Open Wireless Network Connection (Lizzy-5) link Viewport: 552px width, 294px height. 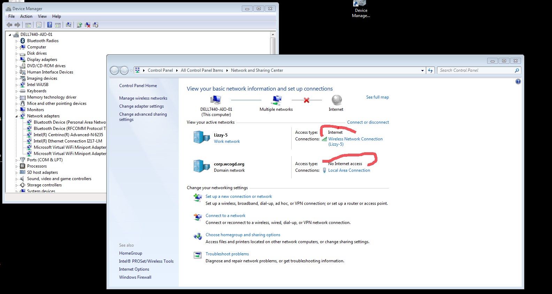point(355,141)
